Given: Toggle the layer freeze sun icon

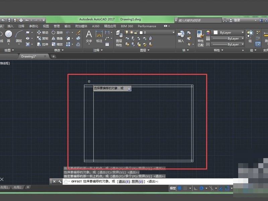Looking at the screenshot, I should tap(131, 32).
